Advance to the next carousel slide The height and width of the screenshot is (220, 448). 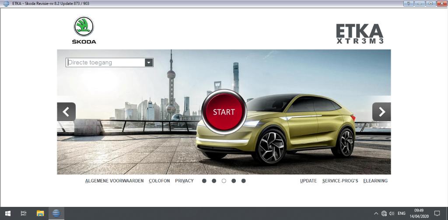[381, 112]
